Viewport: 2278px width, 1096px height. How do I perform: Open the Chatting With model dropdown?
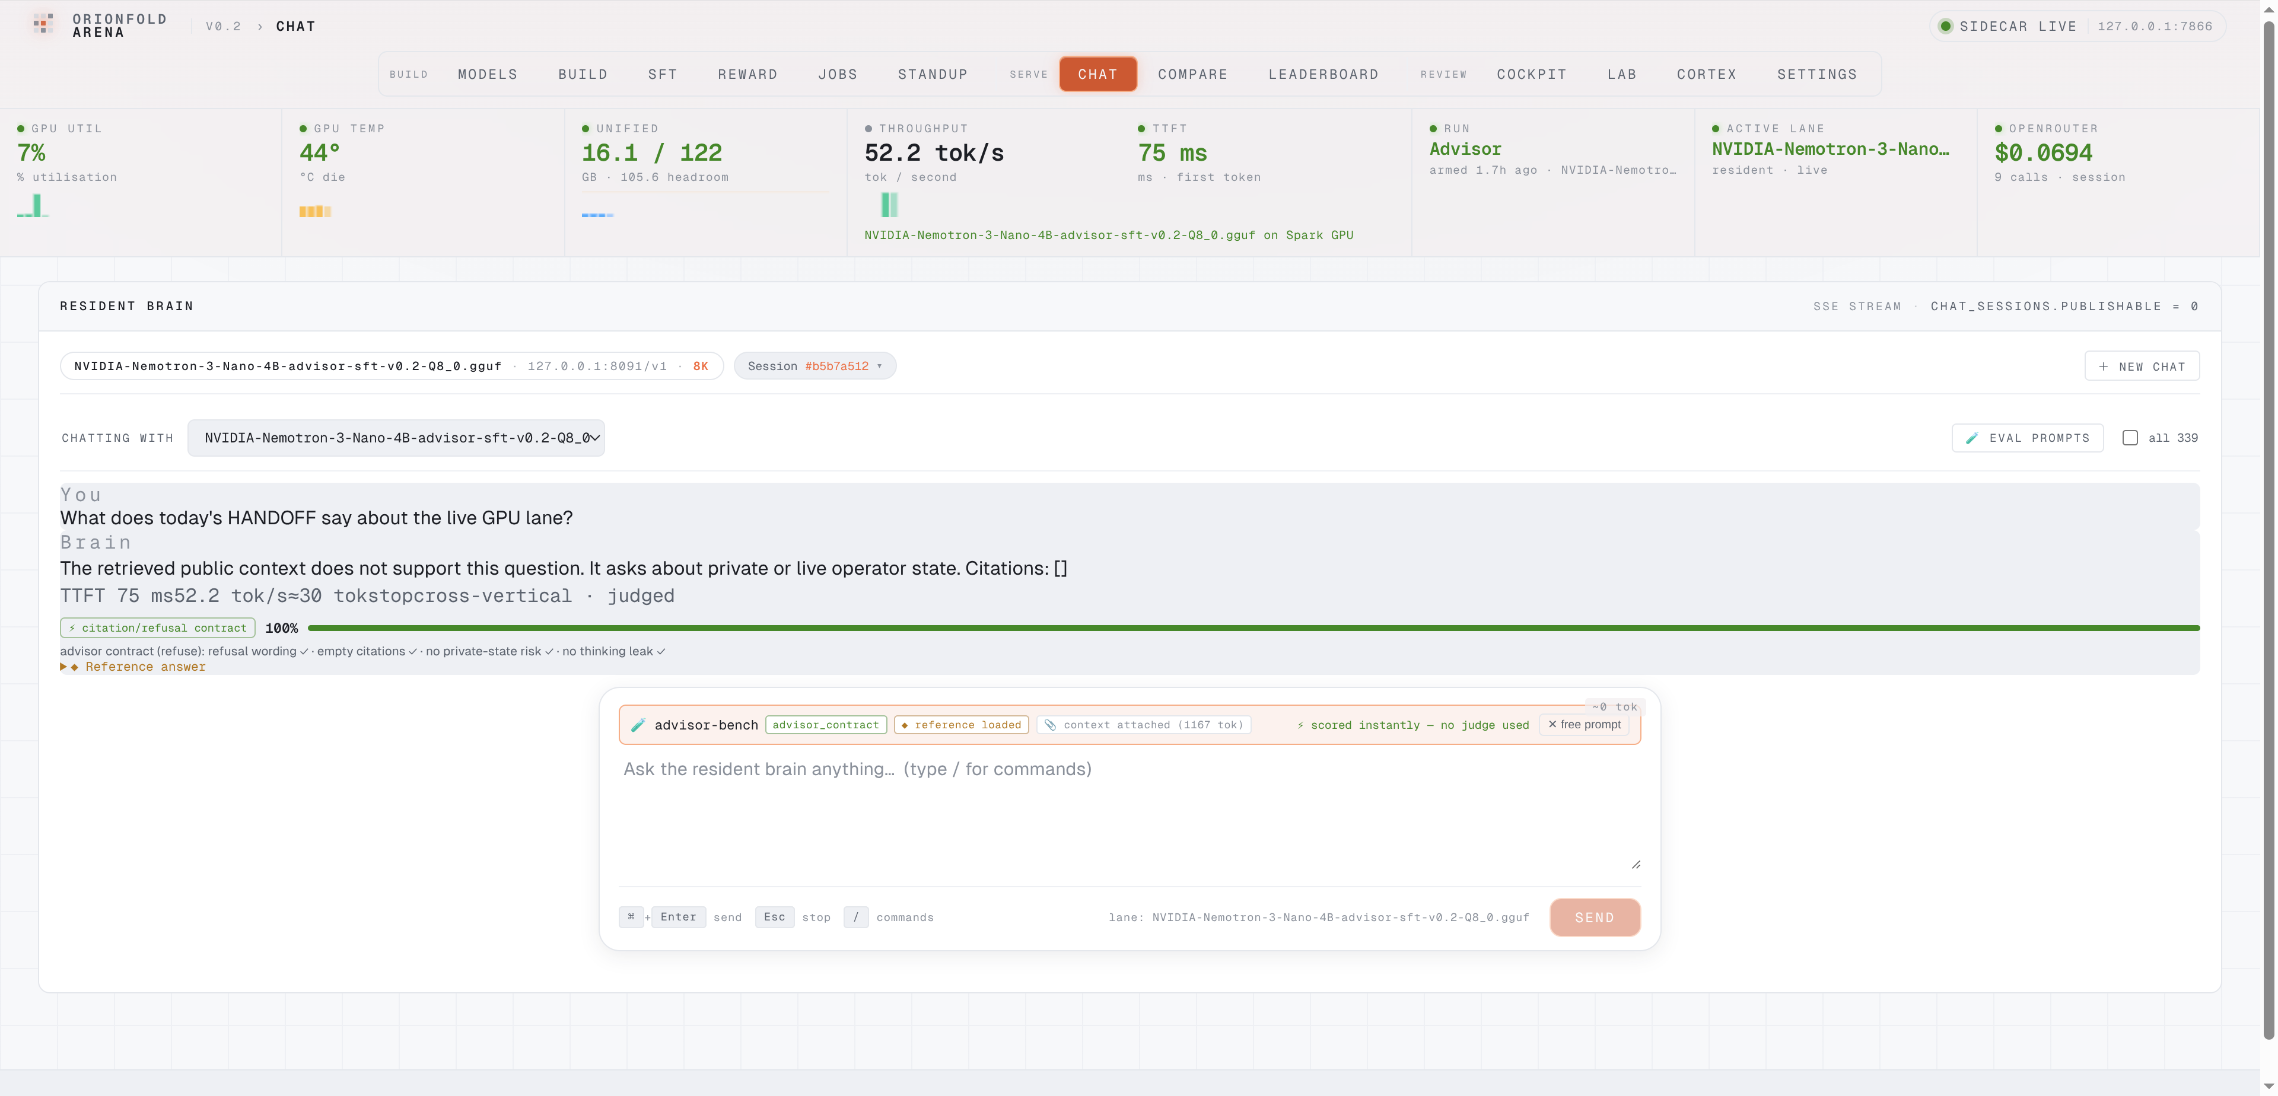(395, 438)
